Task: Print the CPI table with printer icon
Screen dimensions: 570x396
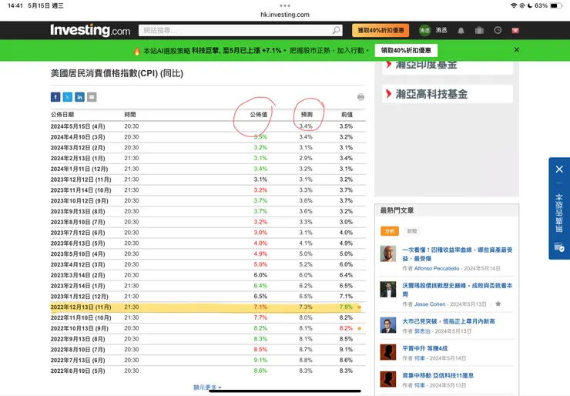Action: 360,97
